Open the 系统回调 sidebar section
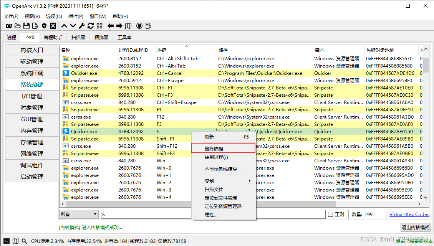 click(32, 73)
